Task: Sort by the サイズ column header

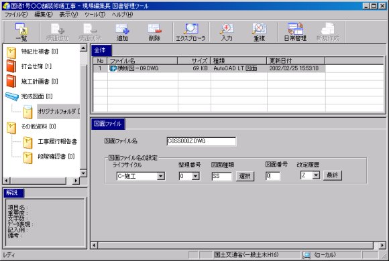Action: [x=194, y=61]
